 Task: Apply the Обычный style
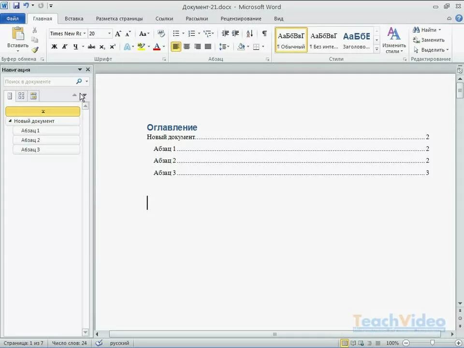point(291,40)
